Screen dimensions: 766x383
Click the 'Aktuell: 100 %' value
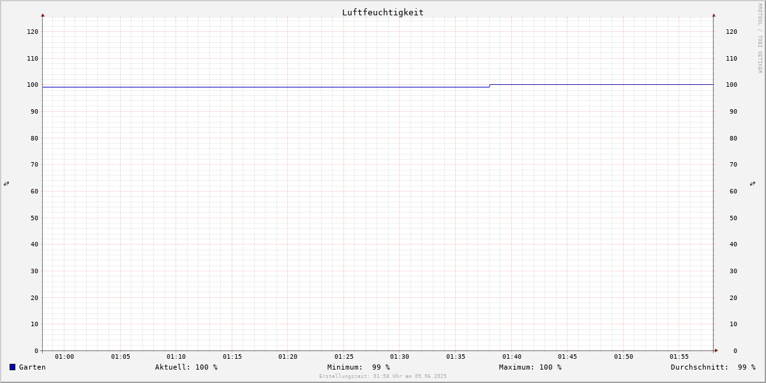186,367
